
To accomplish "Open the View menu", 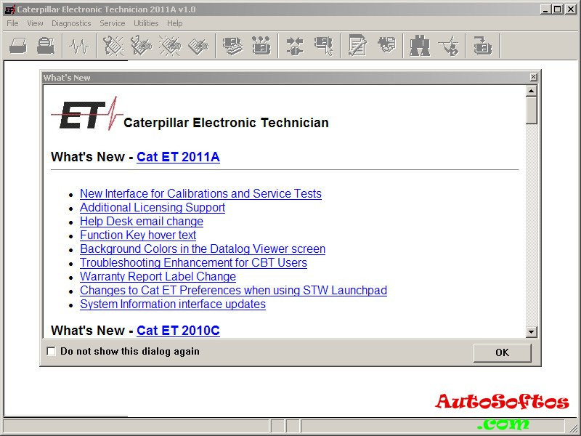I will click(x=35, y=23).
